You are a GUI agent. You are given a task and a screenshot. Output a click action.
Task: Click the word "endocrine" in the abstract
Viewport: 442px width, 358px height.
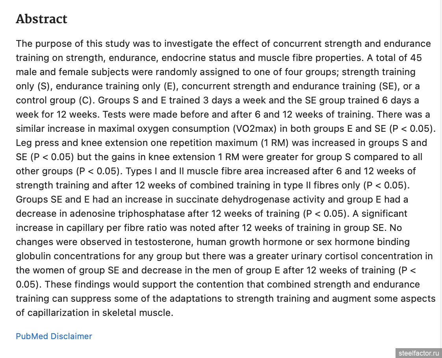(x=171, y=58)
